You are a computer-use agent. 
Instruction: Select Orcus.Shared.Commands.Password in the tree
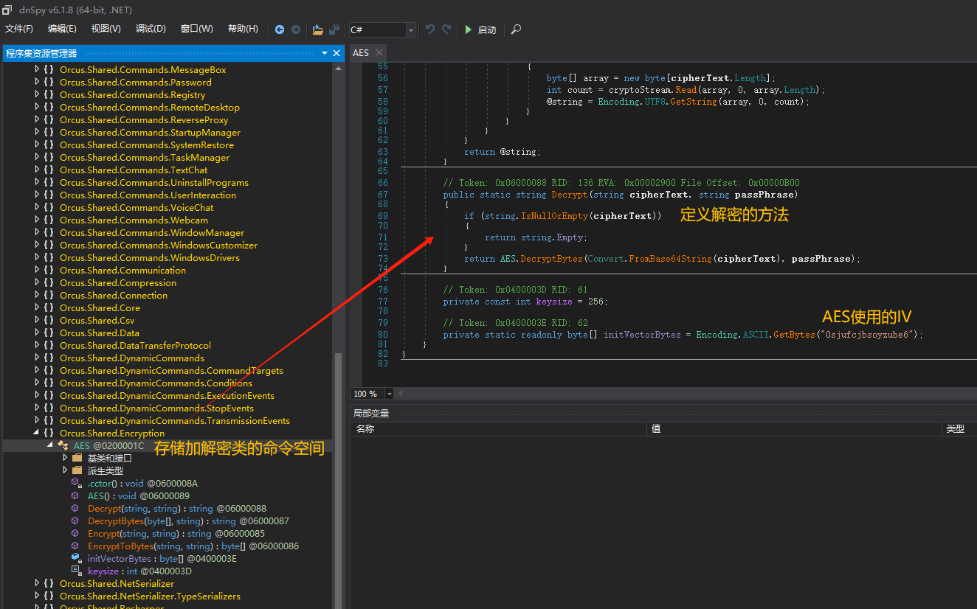pyautogui.click(x=136, y=82)
